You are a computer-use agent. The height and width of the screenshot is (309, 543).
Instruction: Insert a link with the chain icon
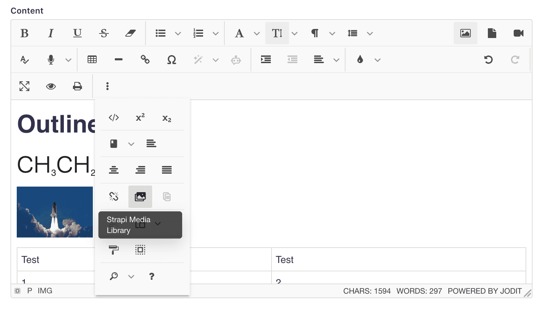(x=145, y=60)
